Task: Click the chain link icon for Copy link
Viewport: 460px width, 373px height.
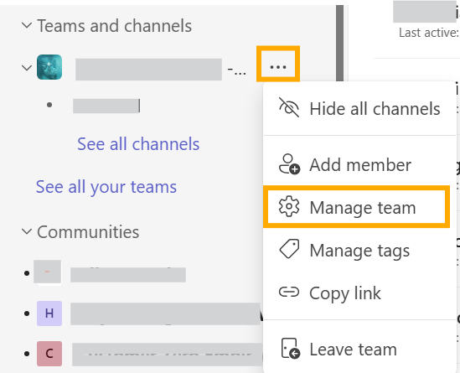Action: click(289, 292)
